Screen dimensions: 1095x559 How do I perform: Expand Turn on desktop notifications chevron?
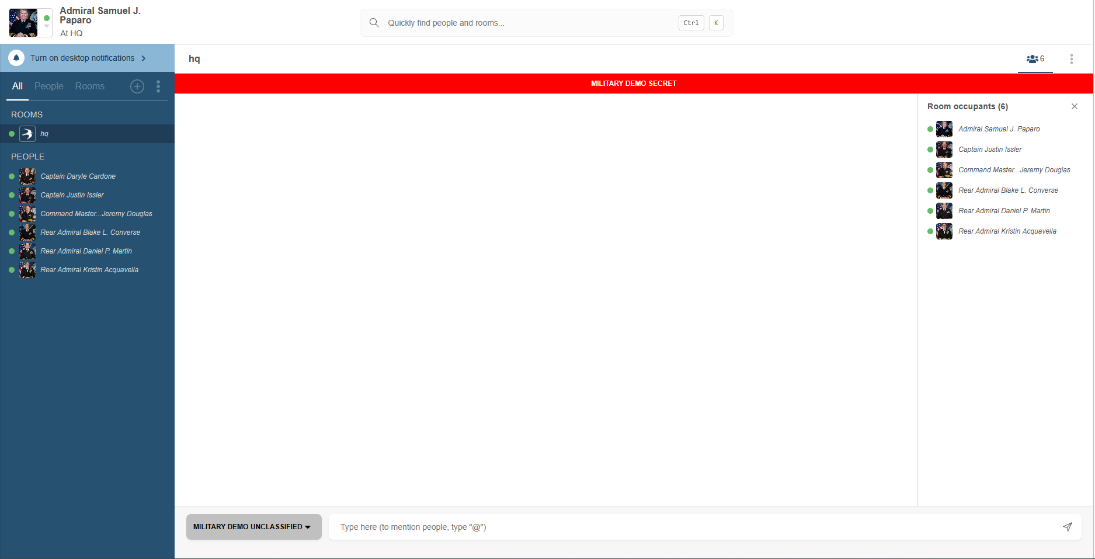(144, 58)
